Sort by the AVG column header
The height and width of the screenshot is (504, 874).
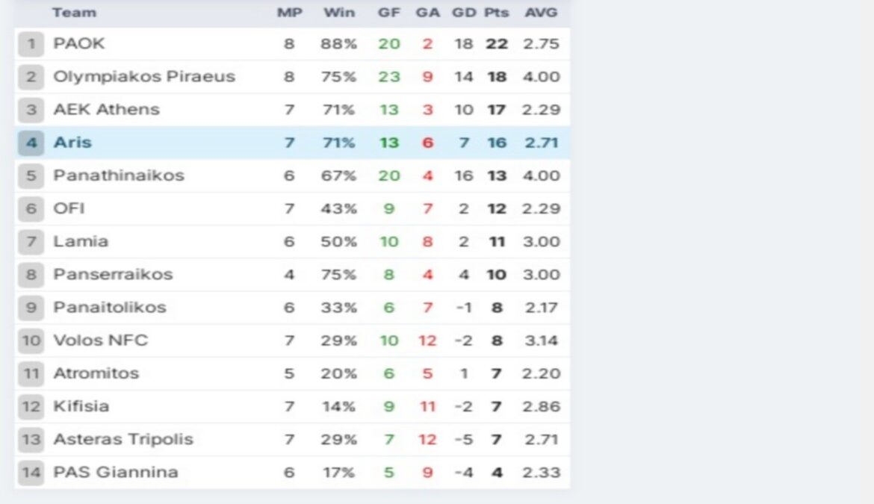click(541, 13)
